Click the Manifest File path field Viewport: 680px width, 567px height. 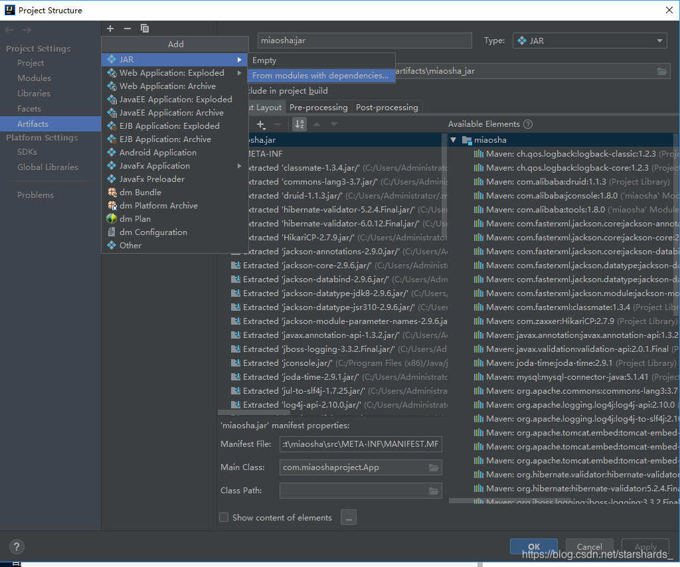pos(361,444)
